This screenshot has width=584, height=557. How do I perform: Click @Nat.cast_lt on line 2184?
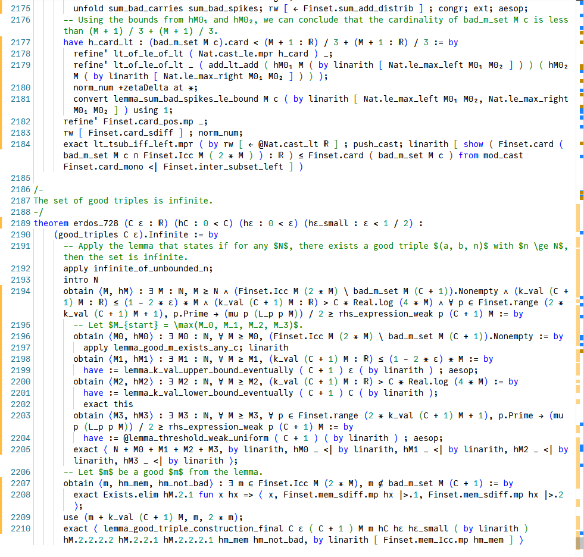pos(288,144)
